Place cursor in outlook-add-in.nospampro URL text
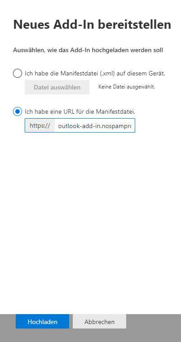Image resolution: width=181 pixels, height=342 pixels. click(95, 126)
